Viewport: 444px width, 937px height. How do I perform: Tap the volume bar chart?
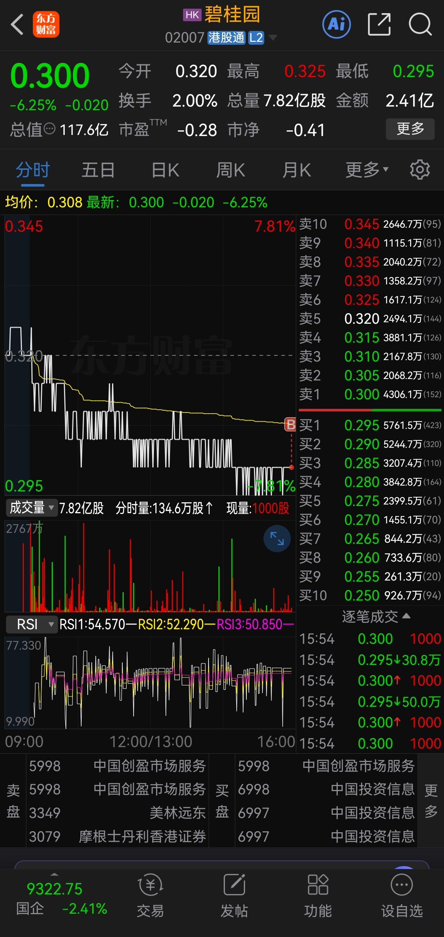(x=150, y=566)
